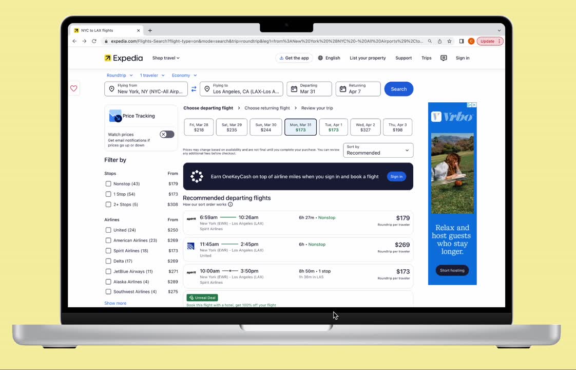Open the Sort by Recommended dropdown
Image resolution: width=576 pixels, height=370 pixels.
click(378, 150)
